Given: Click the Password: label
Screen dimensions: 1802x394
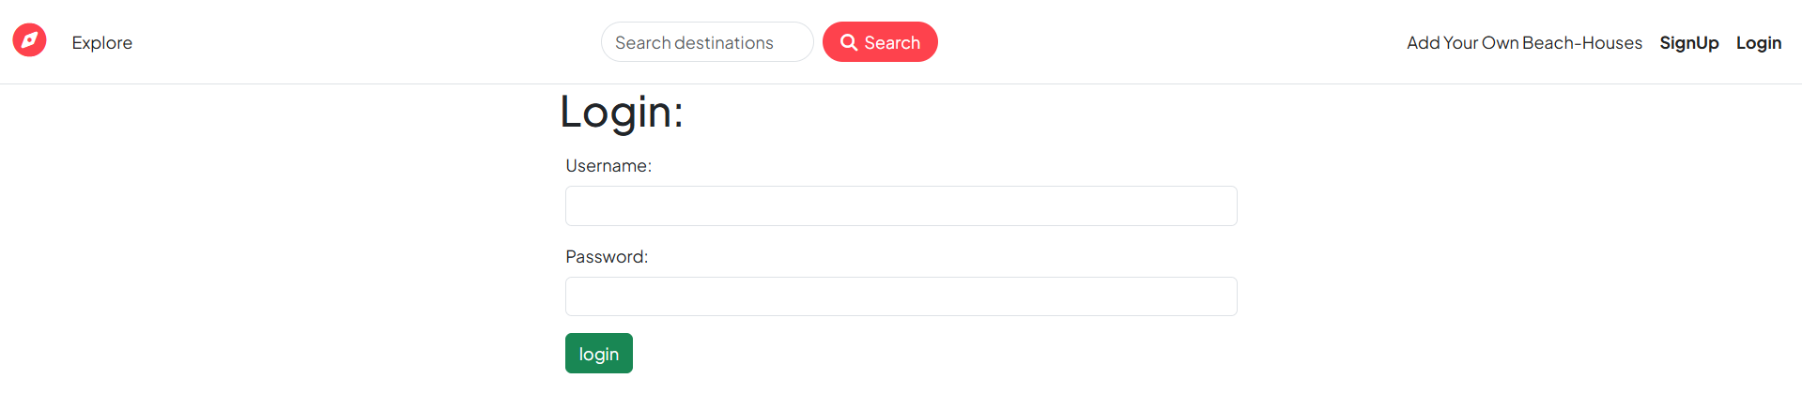Looking at the screenshot, I should coord(606,257).
